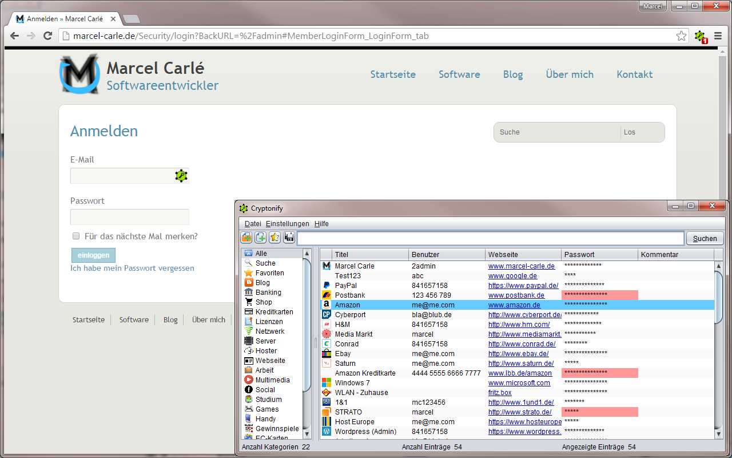Click 'Ich habe mein Passwort vergessen' link

[132, 268]
